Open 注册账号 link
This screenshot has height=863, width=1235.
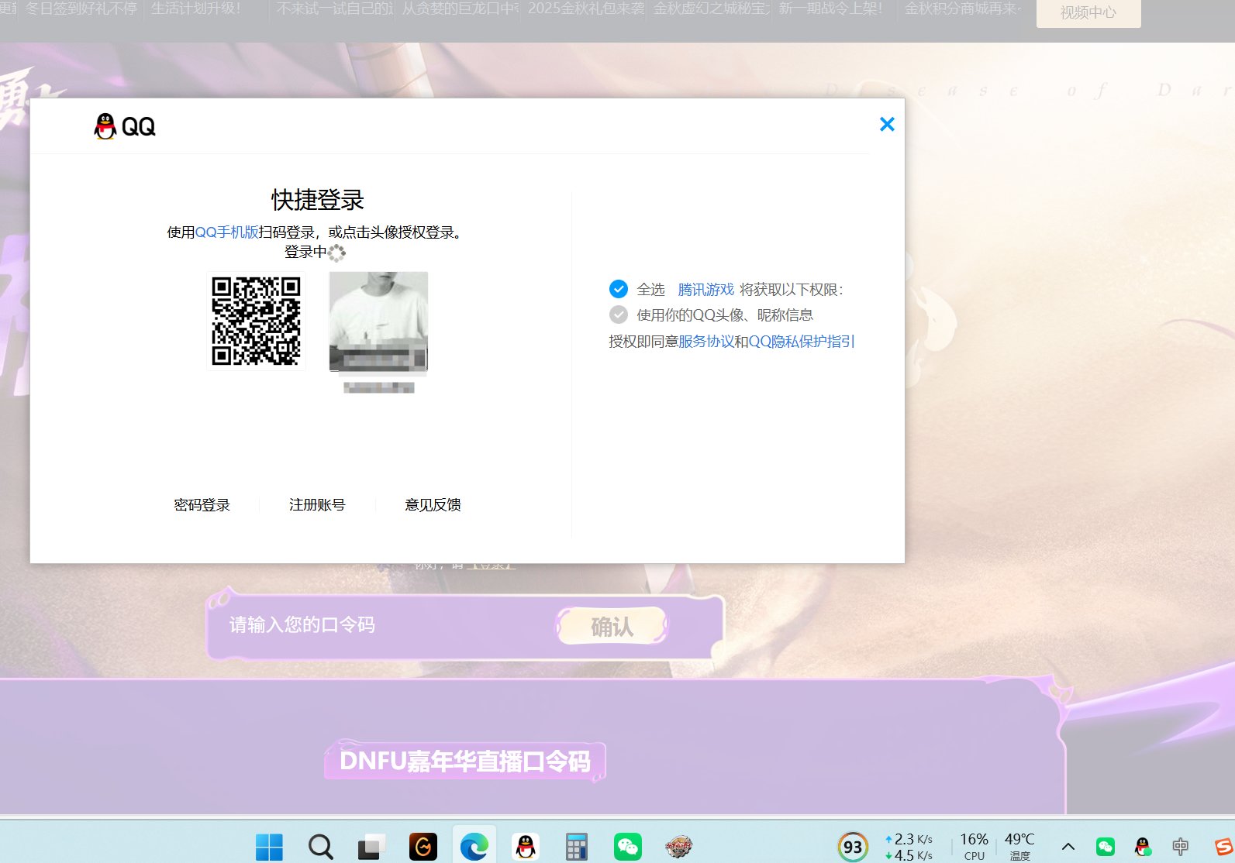[317, 505]
